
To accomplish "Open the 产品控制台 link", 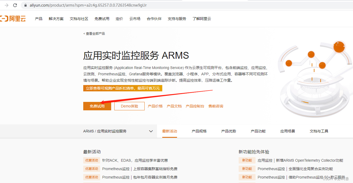I will click(195, 106).
